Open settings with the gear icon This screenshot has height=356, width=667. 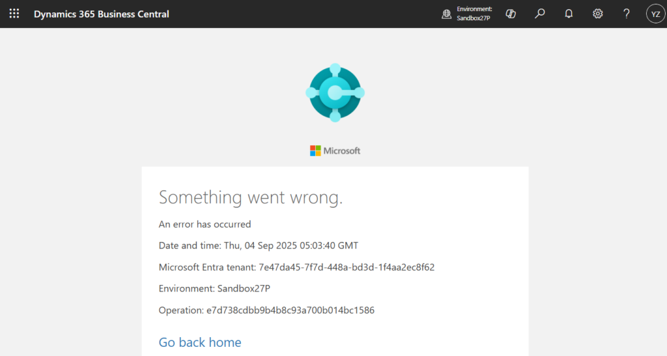pos(597,14)
